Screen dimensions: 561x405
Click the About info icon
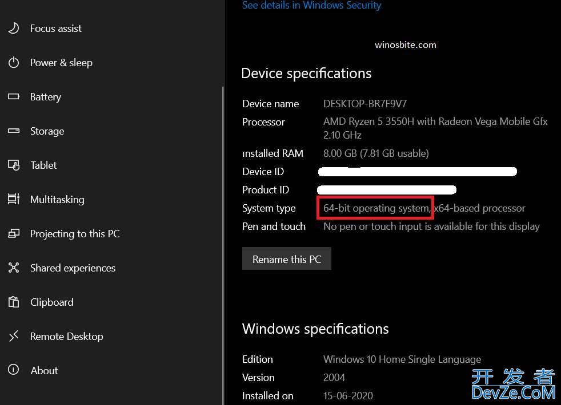[14, 369]
